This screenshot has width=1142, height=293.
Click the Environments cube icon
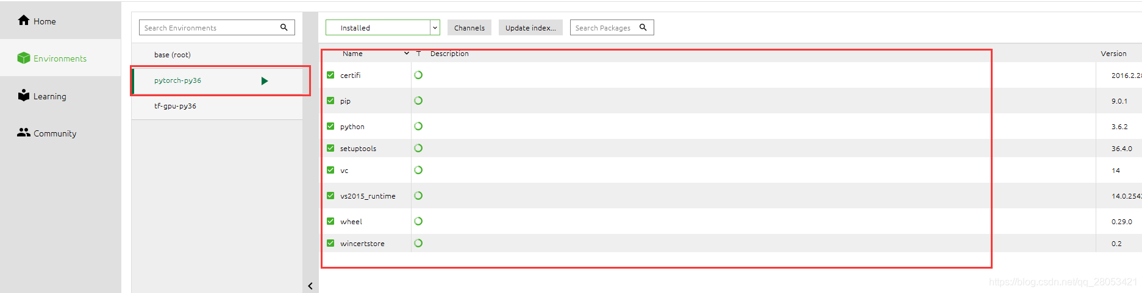tap(24, 58)
